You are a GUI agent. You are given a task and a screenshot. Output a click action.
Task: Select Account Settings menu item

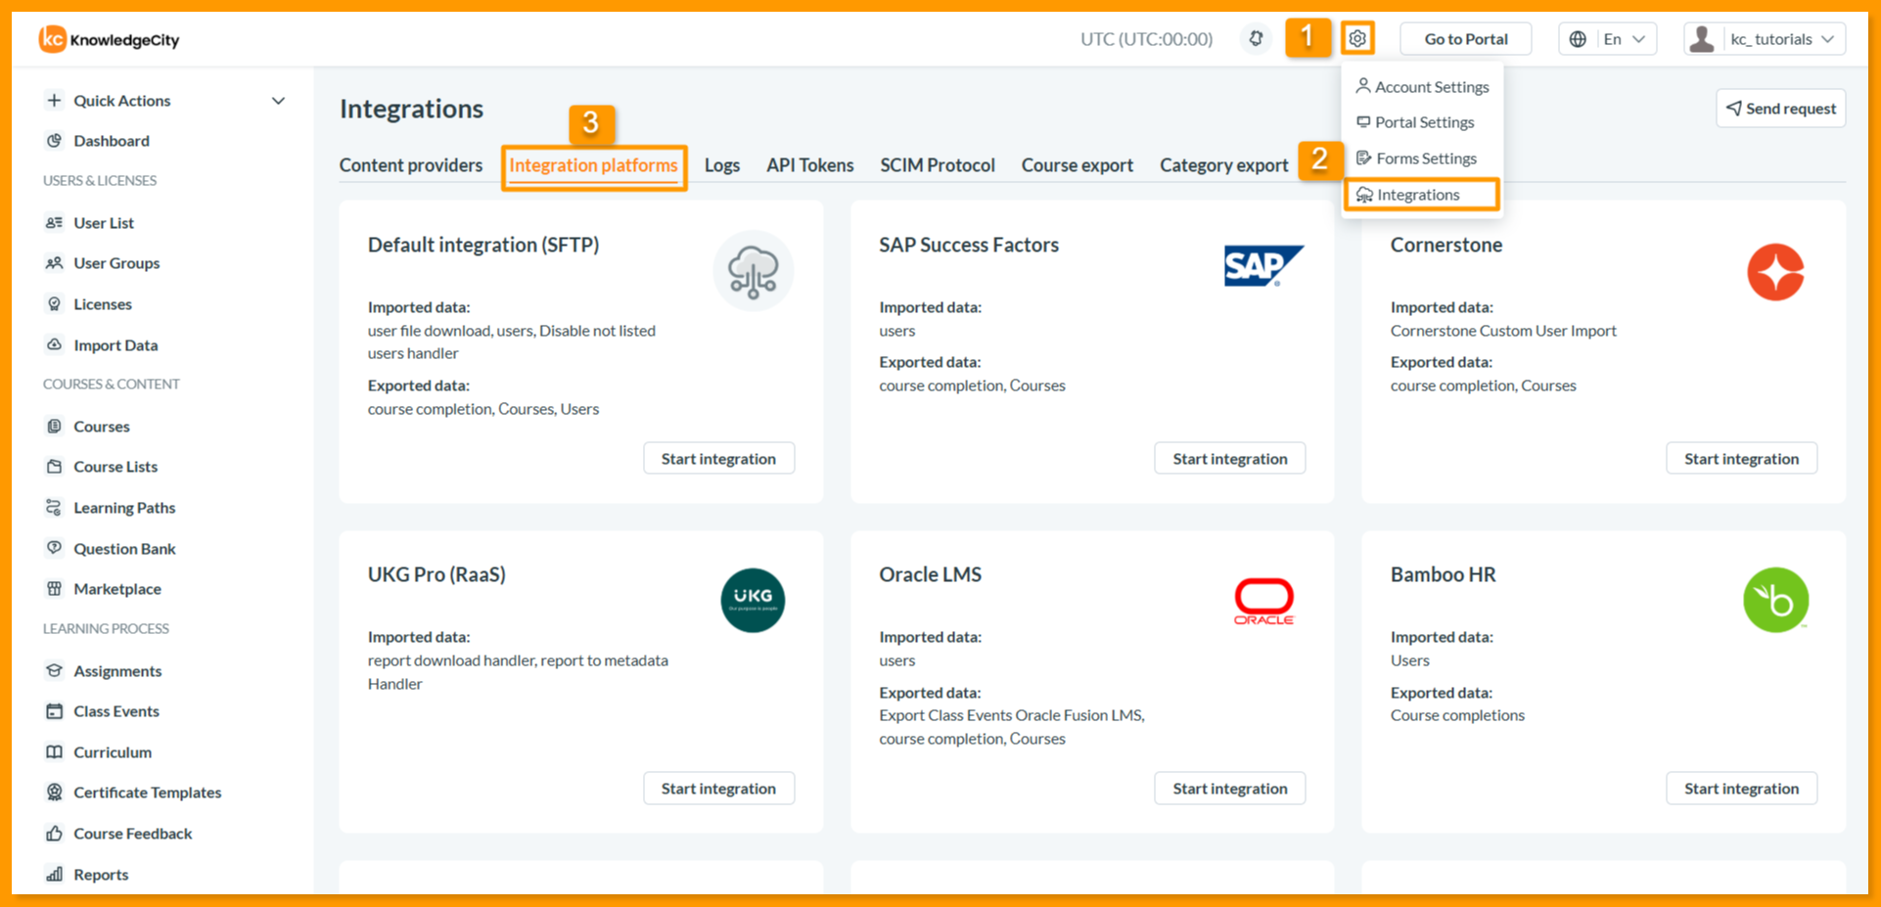point(1422,87)
